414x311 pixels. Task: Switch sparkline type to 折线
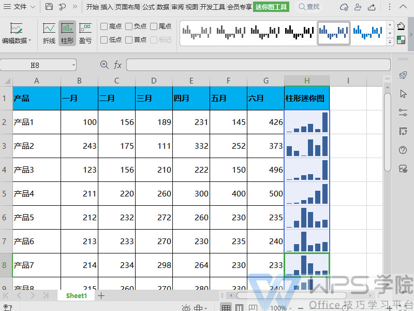[x=49, y=33]
